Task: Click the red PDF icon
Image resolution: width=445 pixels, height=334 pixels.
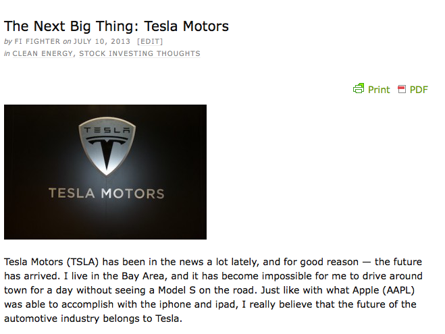Action: point(402,89)
